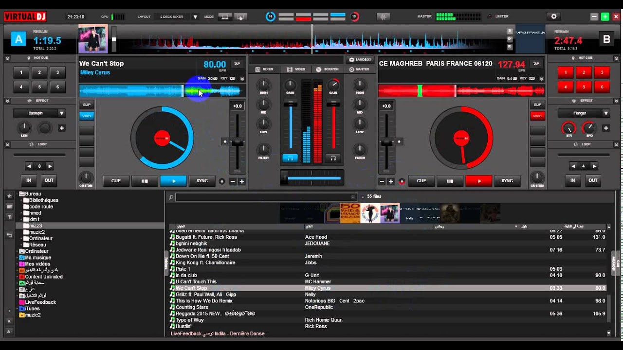This screenshot has height=350, width=623.
Task: Select the desktop monitor mode icon
Action: [224, 17]
